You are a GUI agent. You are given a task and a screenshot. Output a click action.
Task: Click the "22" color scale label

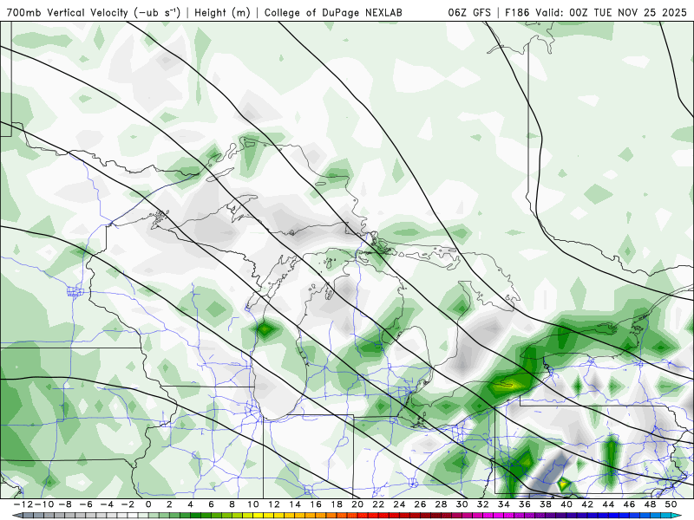pos(378,504)
